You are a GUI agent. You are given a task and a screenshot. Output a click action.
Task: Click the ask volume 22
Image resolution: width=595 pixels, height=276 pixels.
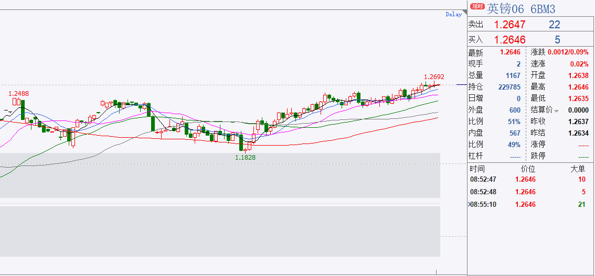(x=555, y=25)
